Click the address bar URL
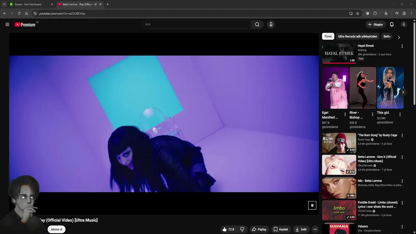 click(62, 13)
